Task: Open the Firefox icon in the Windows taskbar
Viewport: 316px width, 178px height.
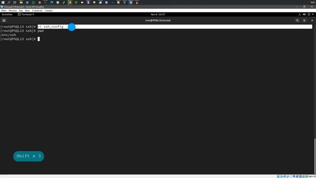Action: (70, 2)
